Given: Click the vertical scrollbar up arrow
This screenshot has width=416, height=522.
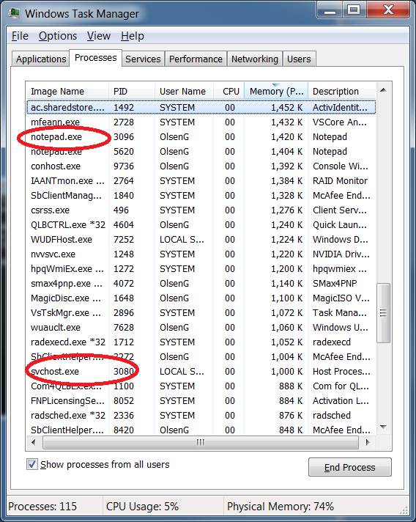Looking at the screenshot, I should tap(383, 90).
